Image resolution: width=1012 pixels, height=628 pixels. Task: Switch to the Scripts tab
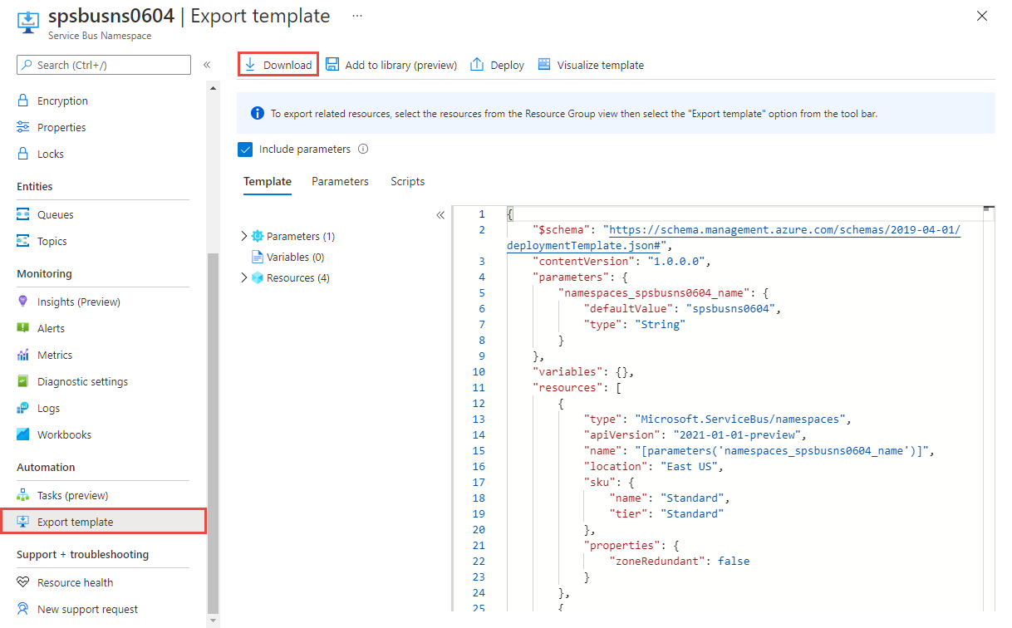tap(407, 181)
